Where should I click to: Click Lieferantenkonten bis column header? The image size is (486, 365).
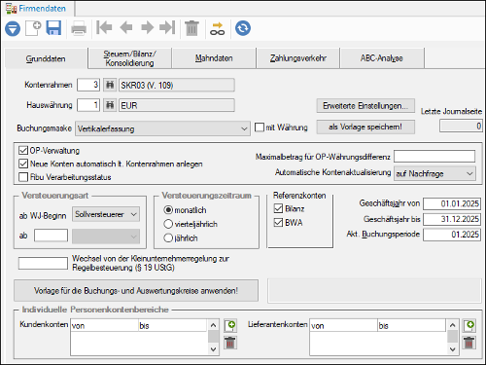tap(411, 325)
